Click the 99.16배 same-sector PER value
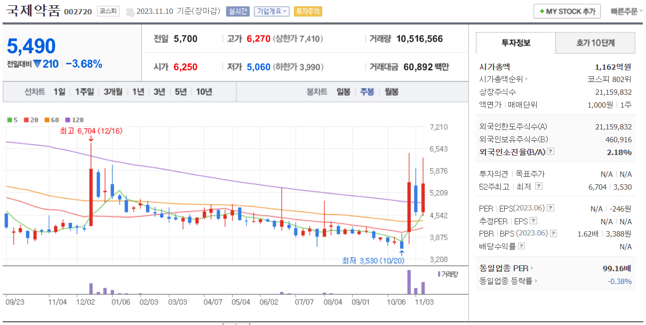This screenshot has width=646, height=325. coord(617,268)
